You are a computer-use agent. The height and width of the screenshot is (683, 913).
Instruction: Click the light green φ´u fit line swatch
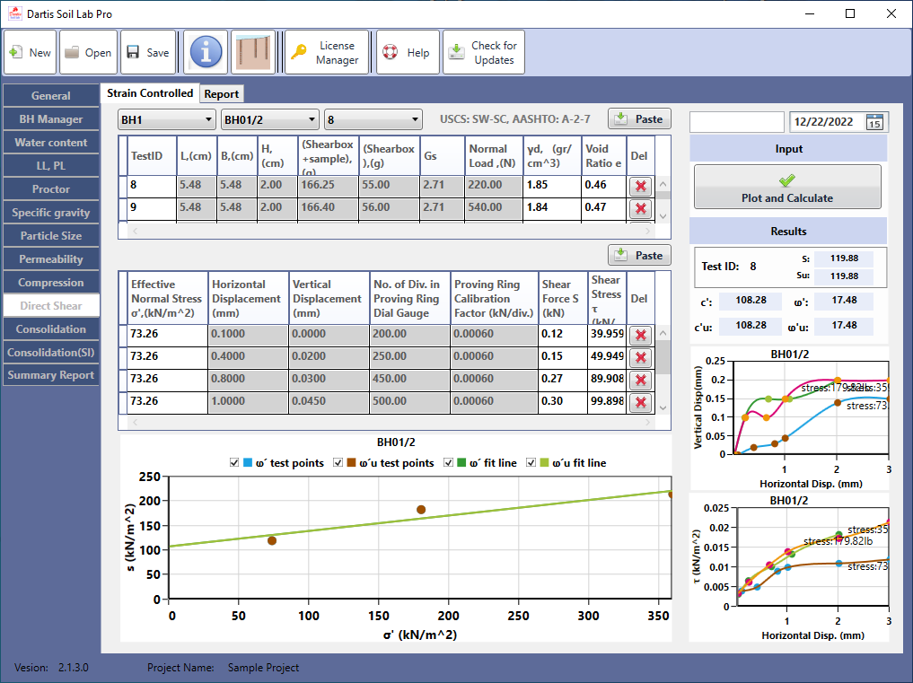544,462
